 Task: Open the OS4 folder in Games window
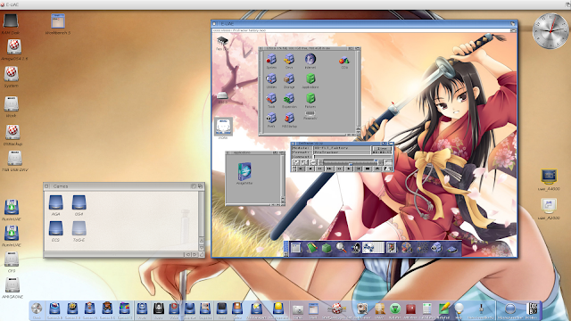79,202
